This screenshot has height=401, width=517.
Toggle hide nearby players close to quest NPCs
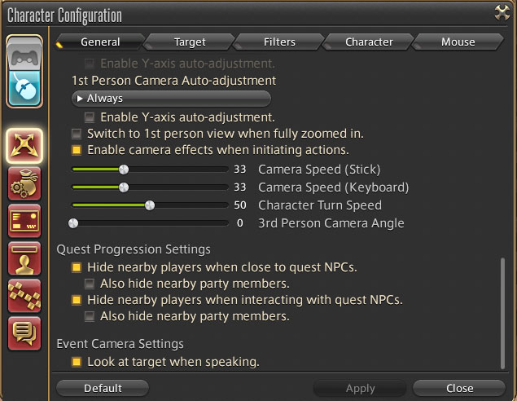point(77,267)
